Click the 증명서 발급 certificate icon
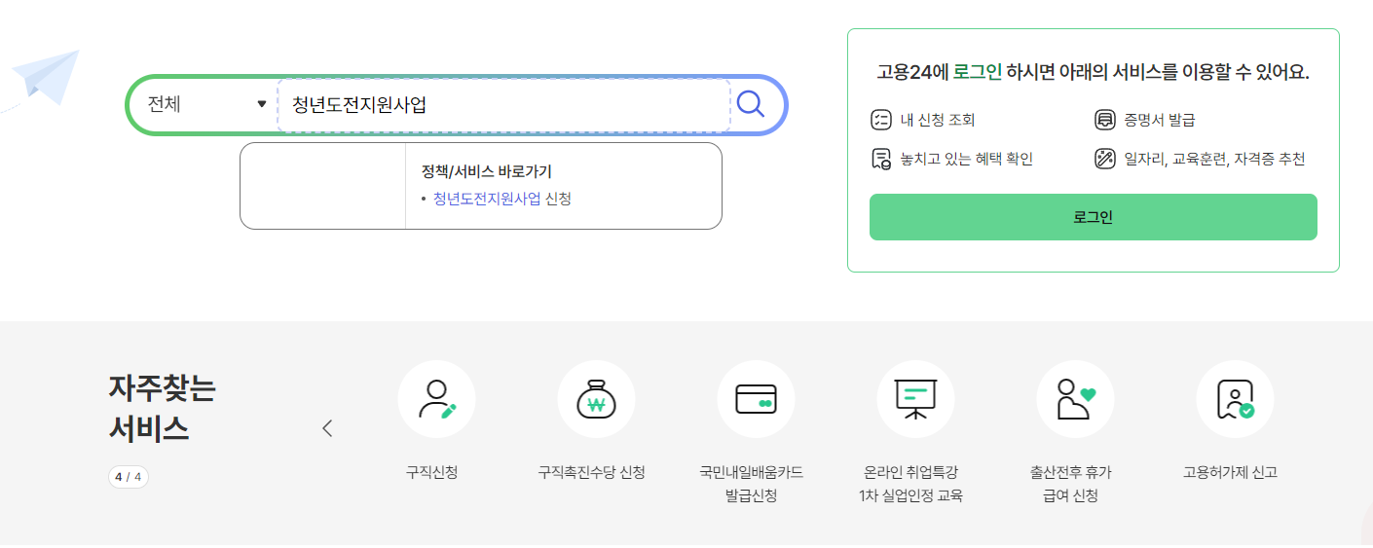 (1104, 121)
